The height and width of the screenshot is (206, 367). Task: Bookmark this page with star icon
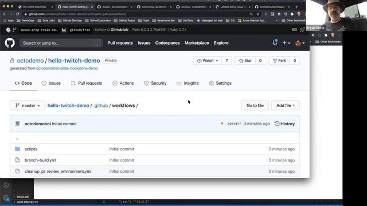pos(257,14)
